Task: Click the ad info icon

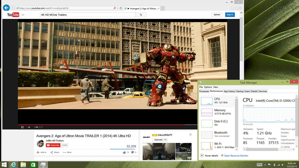Action: (190, 135)
